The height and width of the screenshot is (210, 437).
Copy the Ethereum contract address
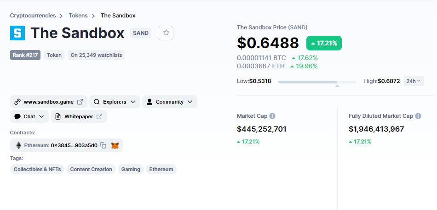tap(103, 145)
